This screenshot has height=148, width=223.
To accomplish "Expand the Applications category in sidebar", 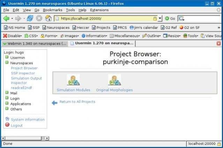I will [7, 103].
